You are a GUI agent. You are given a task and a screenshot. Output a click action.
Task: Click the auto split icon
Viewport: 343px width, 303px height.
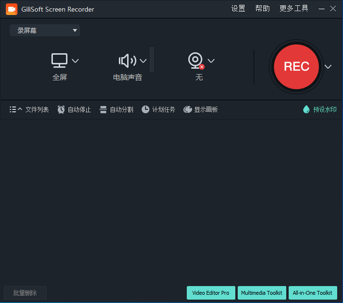coord(103,109)
